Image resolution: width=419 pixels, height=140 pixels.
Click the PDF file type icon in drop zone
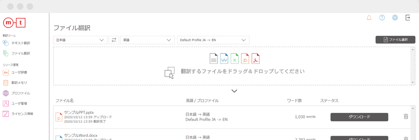256,58
